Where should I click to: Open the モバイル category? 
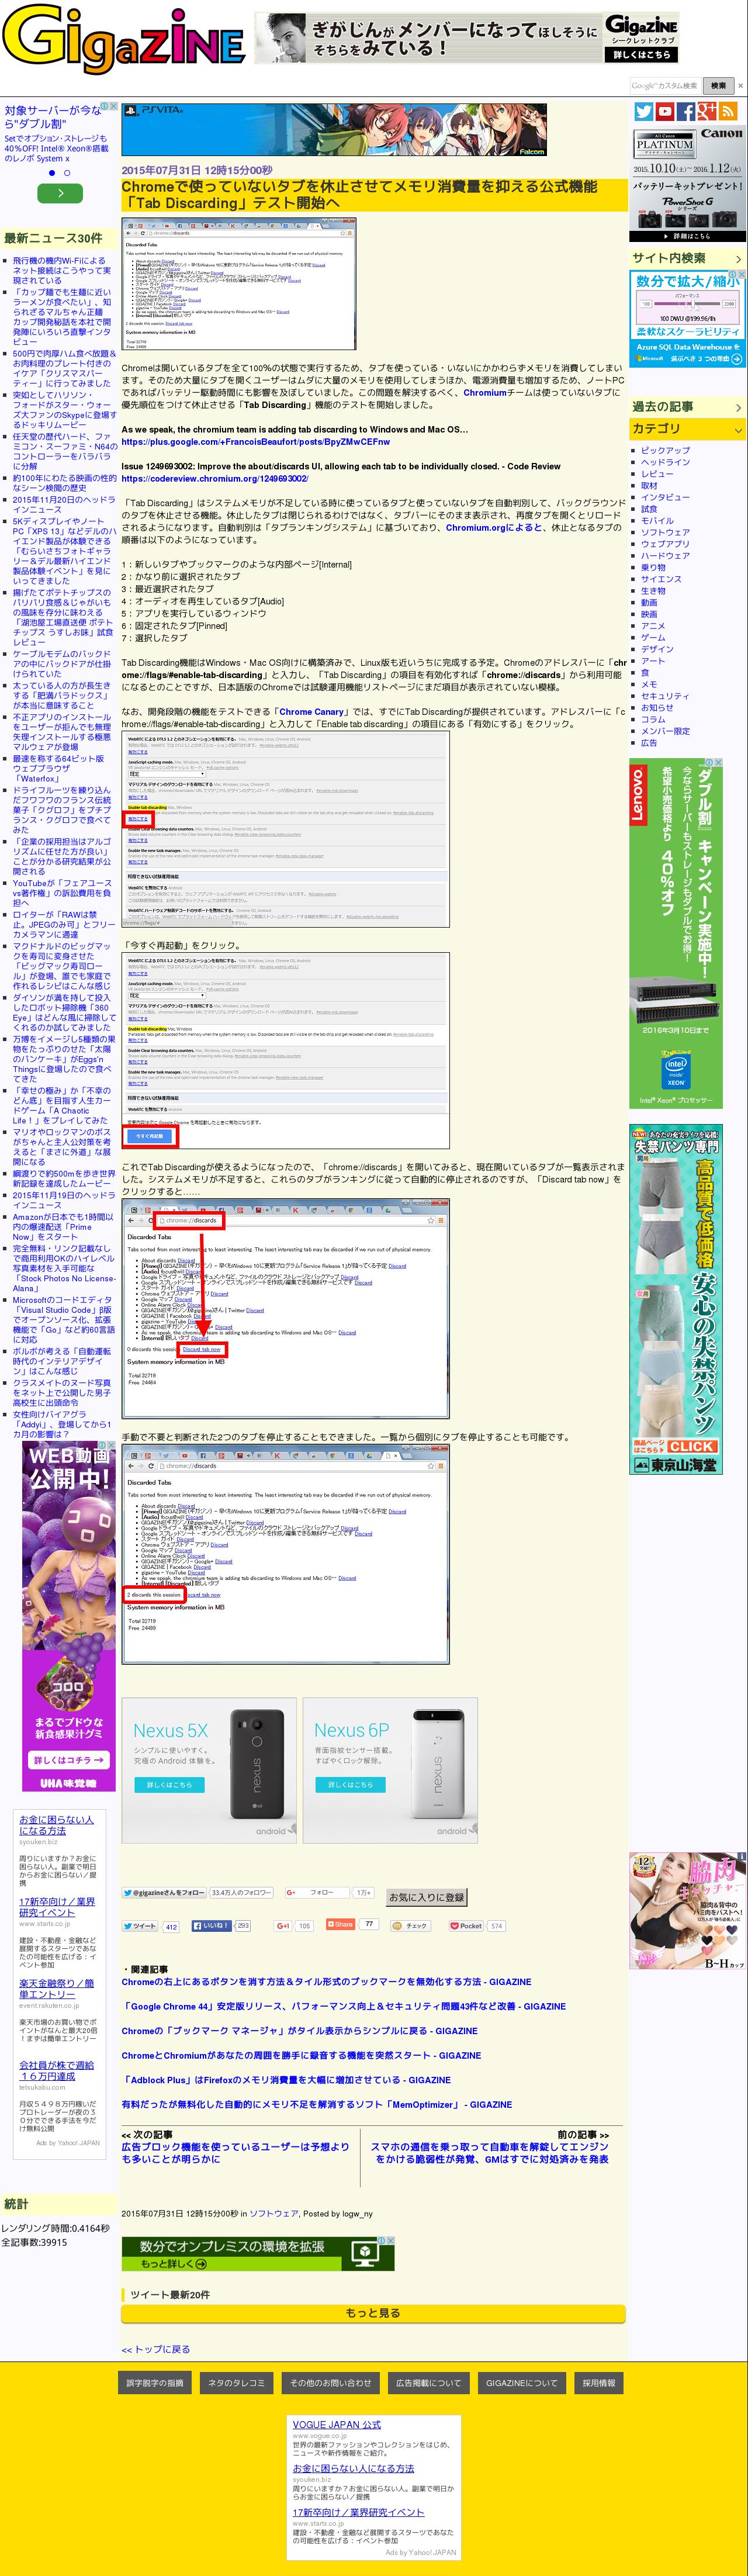657,521
